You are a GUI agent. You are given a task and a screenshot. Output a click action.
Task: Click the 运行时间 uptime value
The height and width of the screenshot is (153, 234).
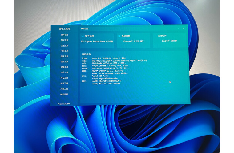point(169,41)
